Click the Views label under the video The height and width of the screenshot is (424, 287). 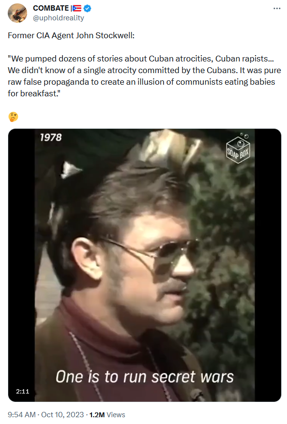point(116,414)
